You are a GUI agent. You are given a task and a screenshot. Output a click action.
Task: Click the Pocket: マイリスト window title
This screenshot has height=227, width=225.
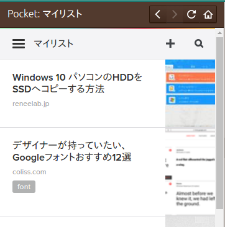45,14
